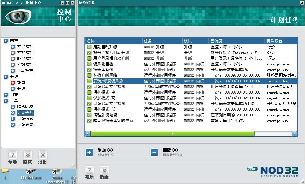Toggle checkbox for 病毒库备份 task
The height and width of the screenshot is (184, 305).
(89, 70)
